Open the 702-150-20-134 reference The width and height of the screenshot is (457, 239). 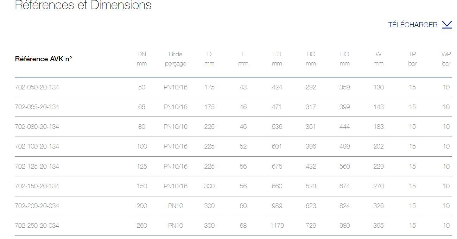(37, 186)
